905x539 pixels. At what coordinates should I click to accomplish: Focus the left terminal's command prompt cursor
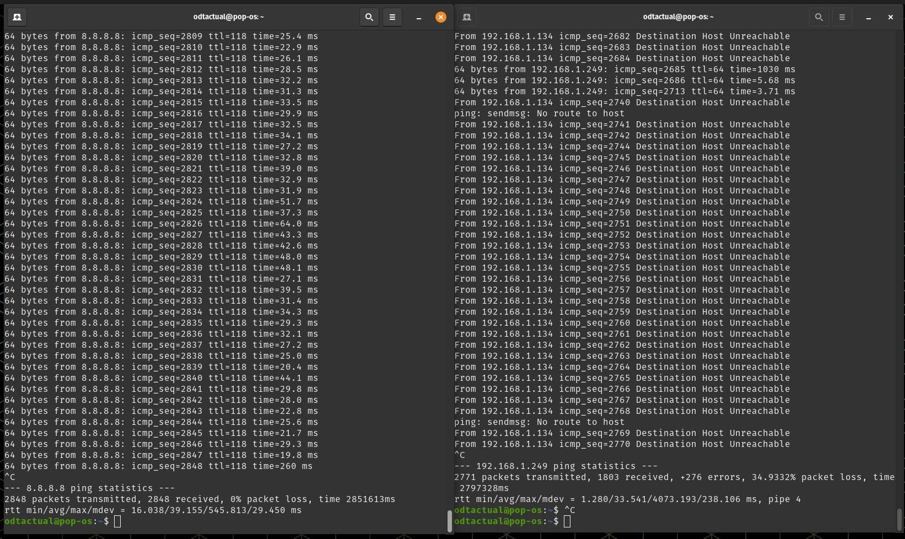point(117,521)
